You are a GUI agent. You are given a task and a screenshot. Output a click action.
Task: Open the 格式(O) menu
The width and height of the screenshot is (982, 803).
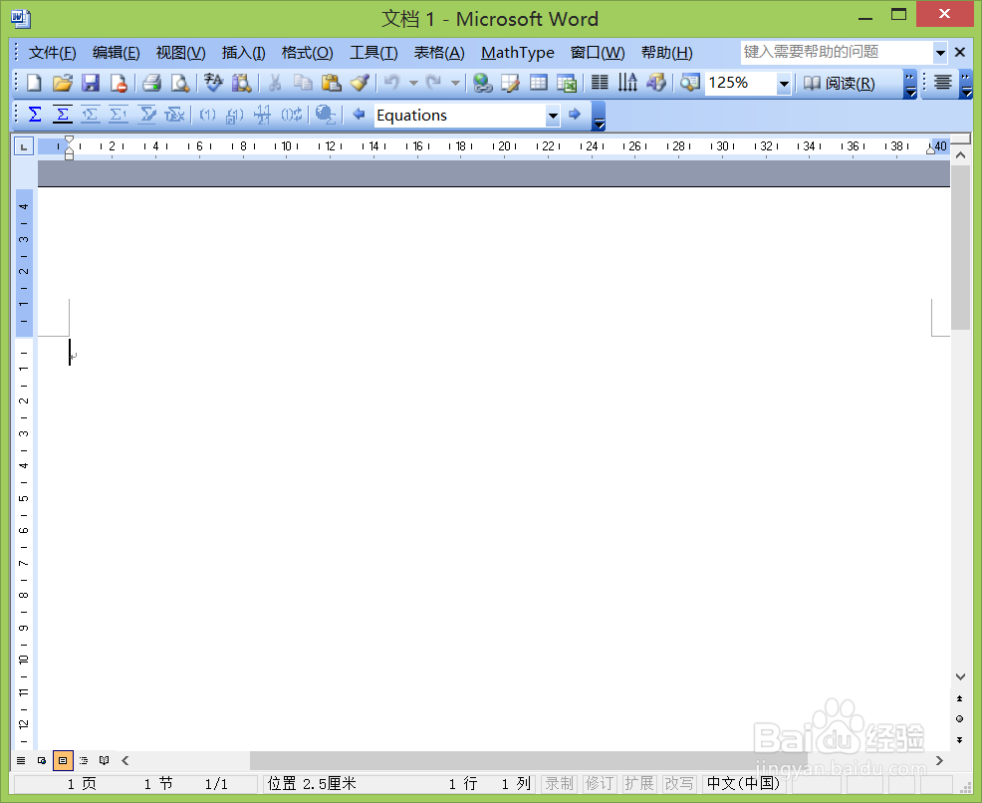click(307, 53)
